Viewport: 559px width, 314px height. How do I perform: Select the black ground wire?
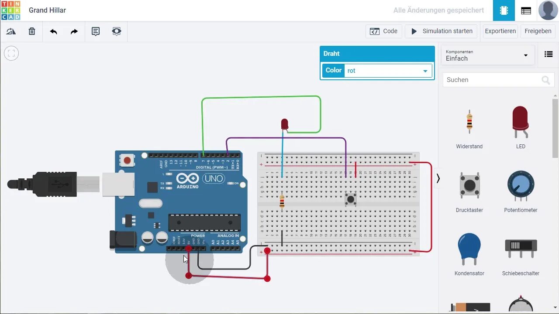pos(224,268)
